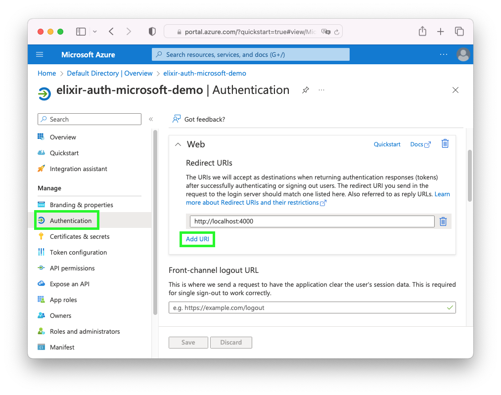Viewport: 501px width, 395px height.
Task: Focus the redirect URI text field
Action: [x=312, y=221]
